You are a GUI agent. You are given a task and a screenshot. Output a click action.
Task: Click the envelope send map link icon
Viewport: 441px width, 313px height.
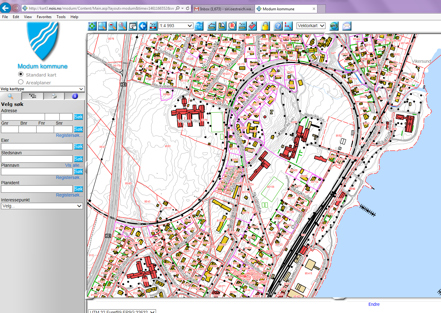pyautogui.click(x=347, y=26)
